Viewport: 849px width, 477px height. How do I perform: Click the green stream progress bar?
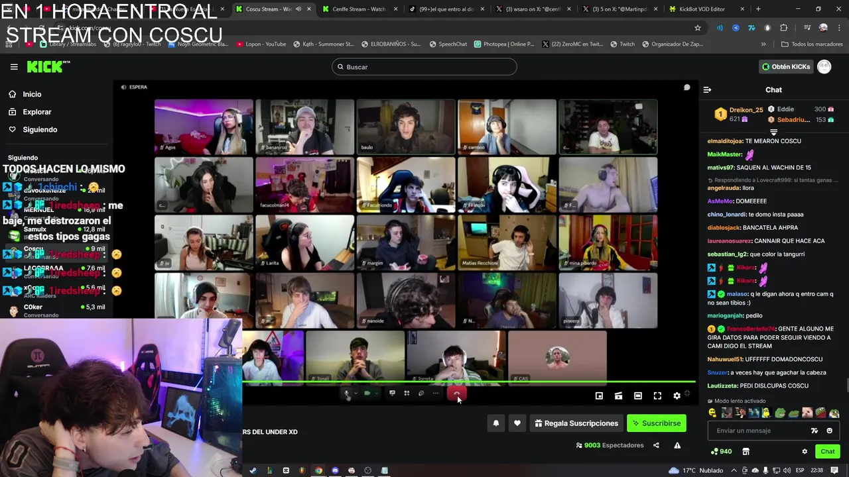point(469,382)
